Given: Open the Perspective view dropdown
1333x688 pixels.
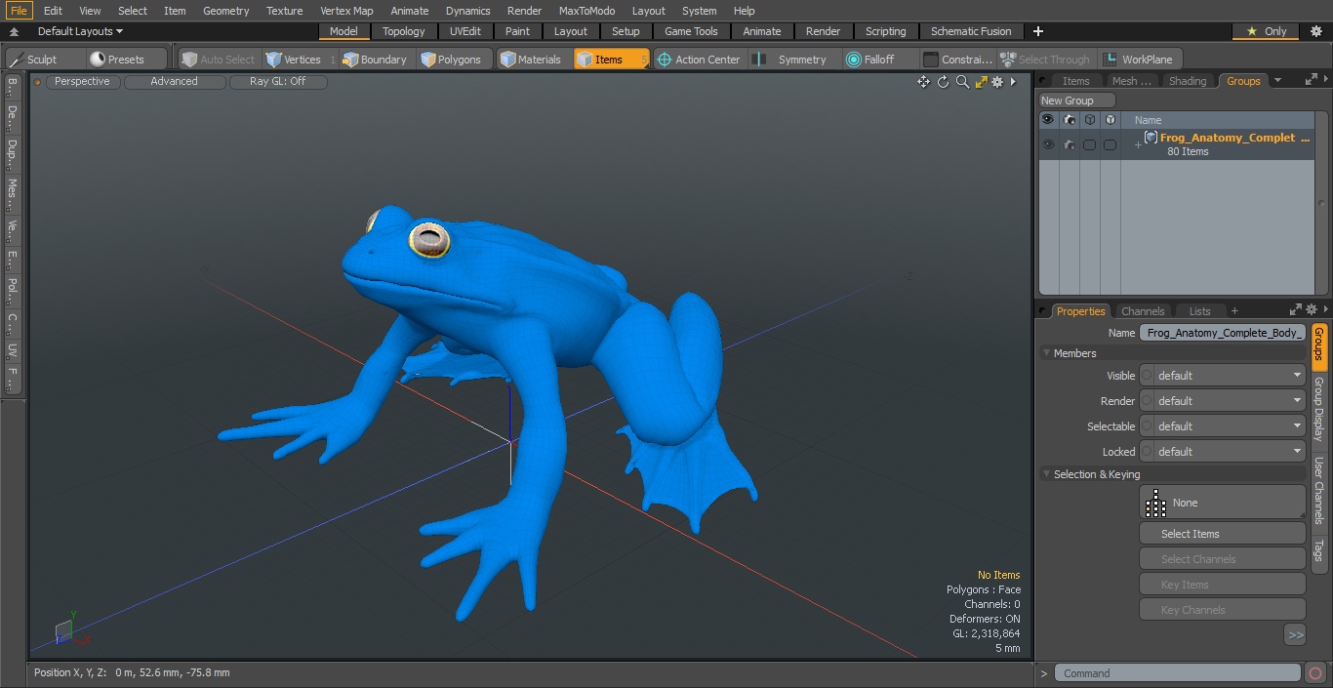Looking at the screenshot, I should pos(83,82).
